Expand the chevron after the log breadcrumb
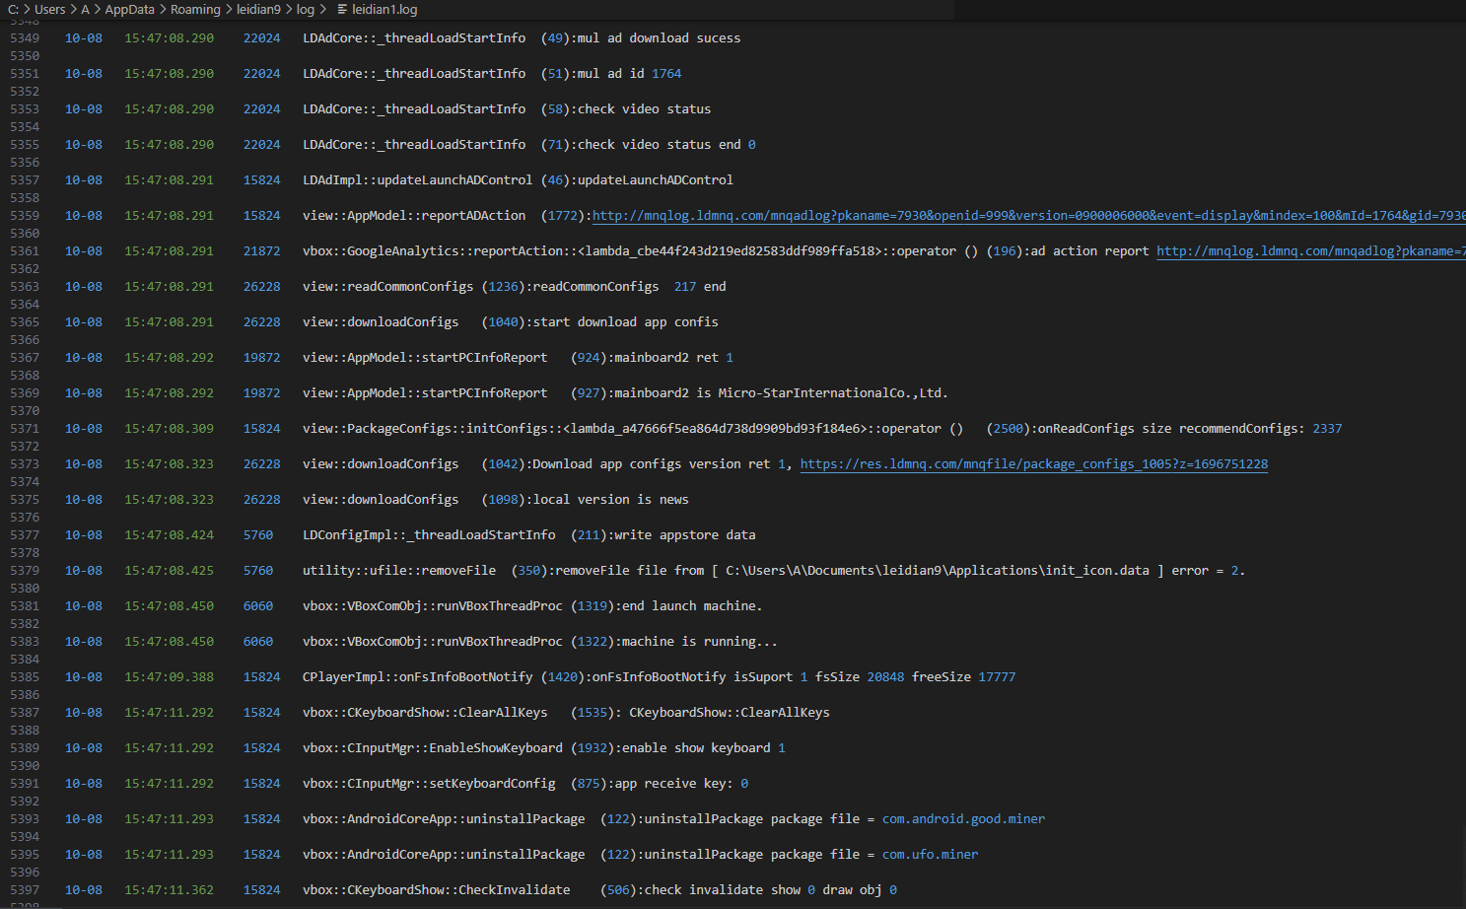This screenshot has height=909, width=1466. [322, 10]
